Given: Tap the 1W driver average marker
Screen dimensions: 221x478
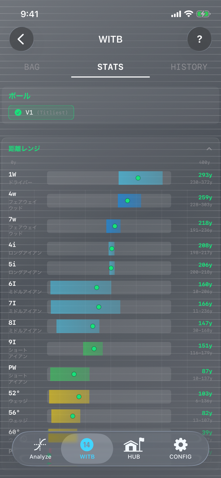Looking at the screenshot, I should [x=138, y=178].
